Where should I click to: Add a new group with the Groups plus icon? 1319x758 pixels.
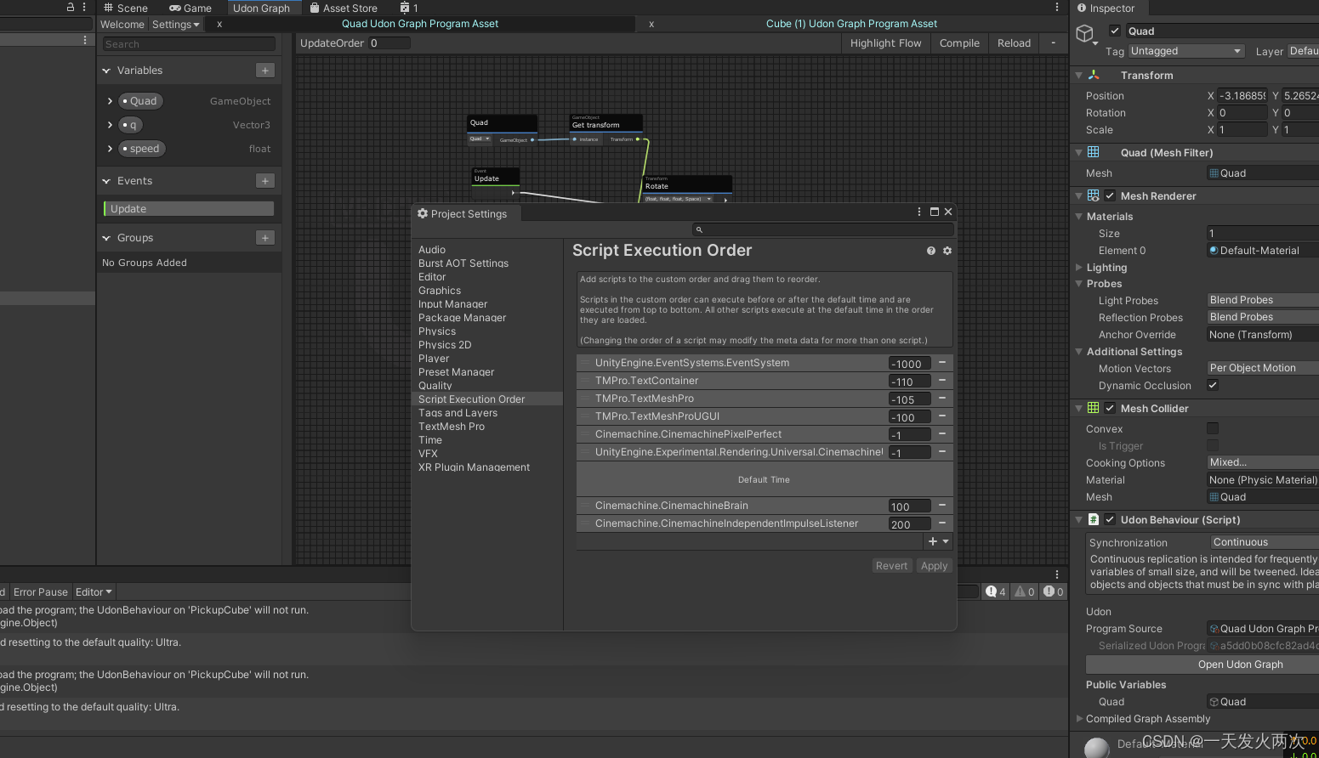pyautogui.click(x=265, y=238)
